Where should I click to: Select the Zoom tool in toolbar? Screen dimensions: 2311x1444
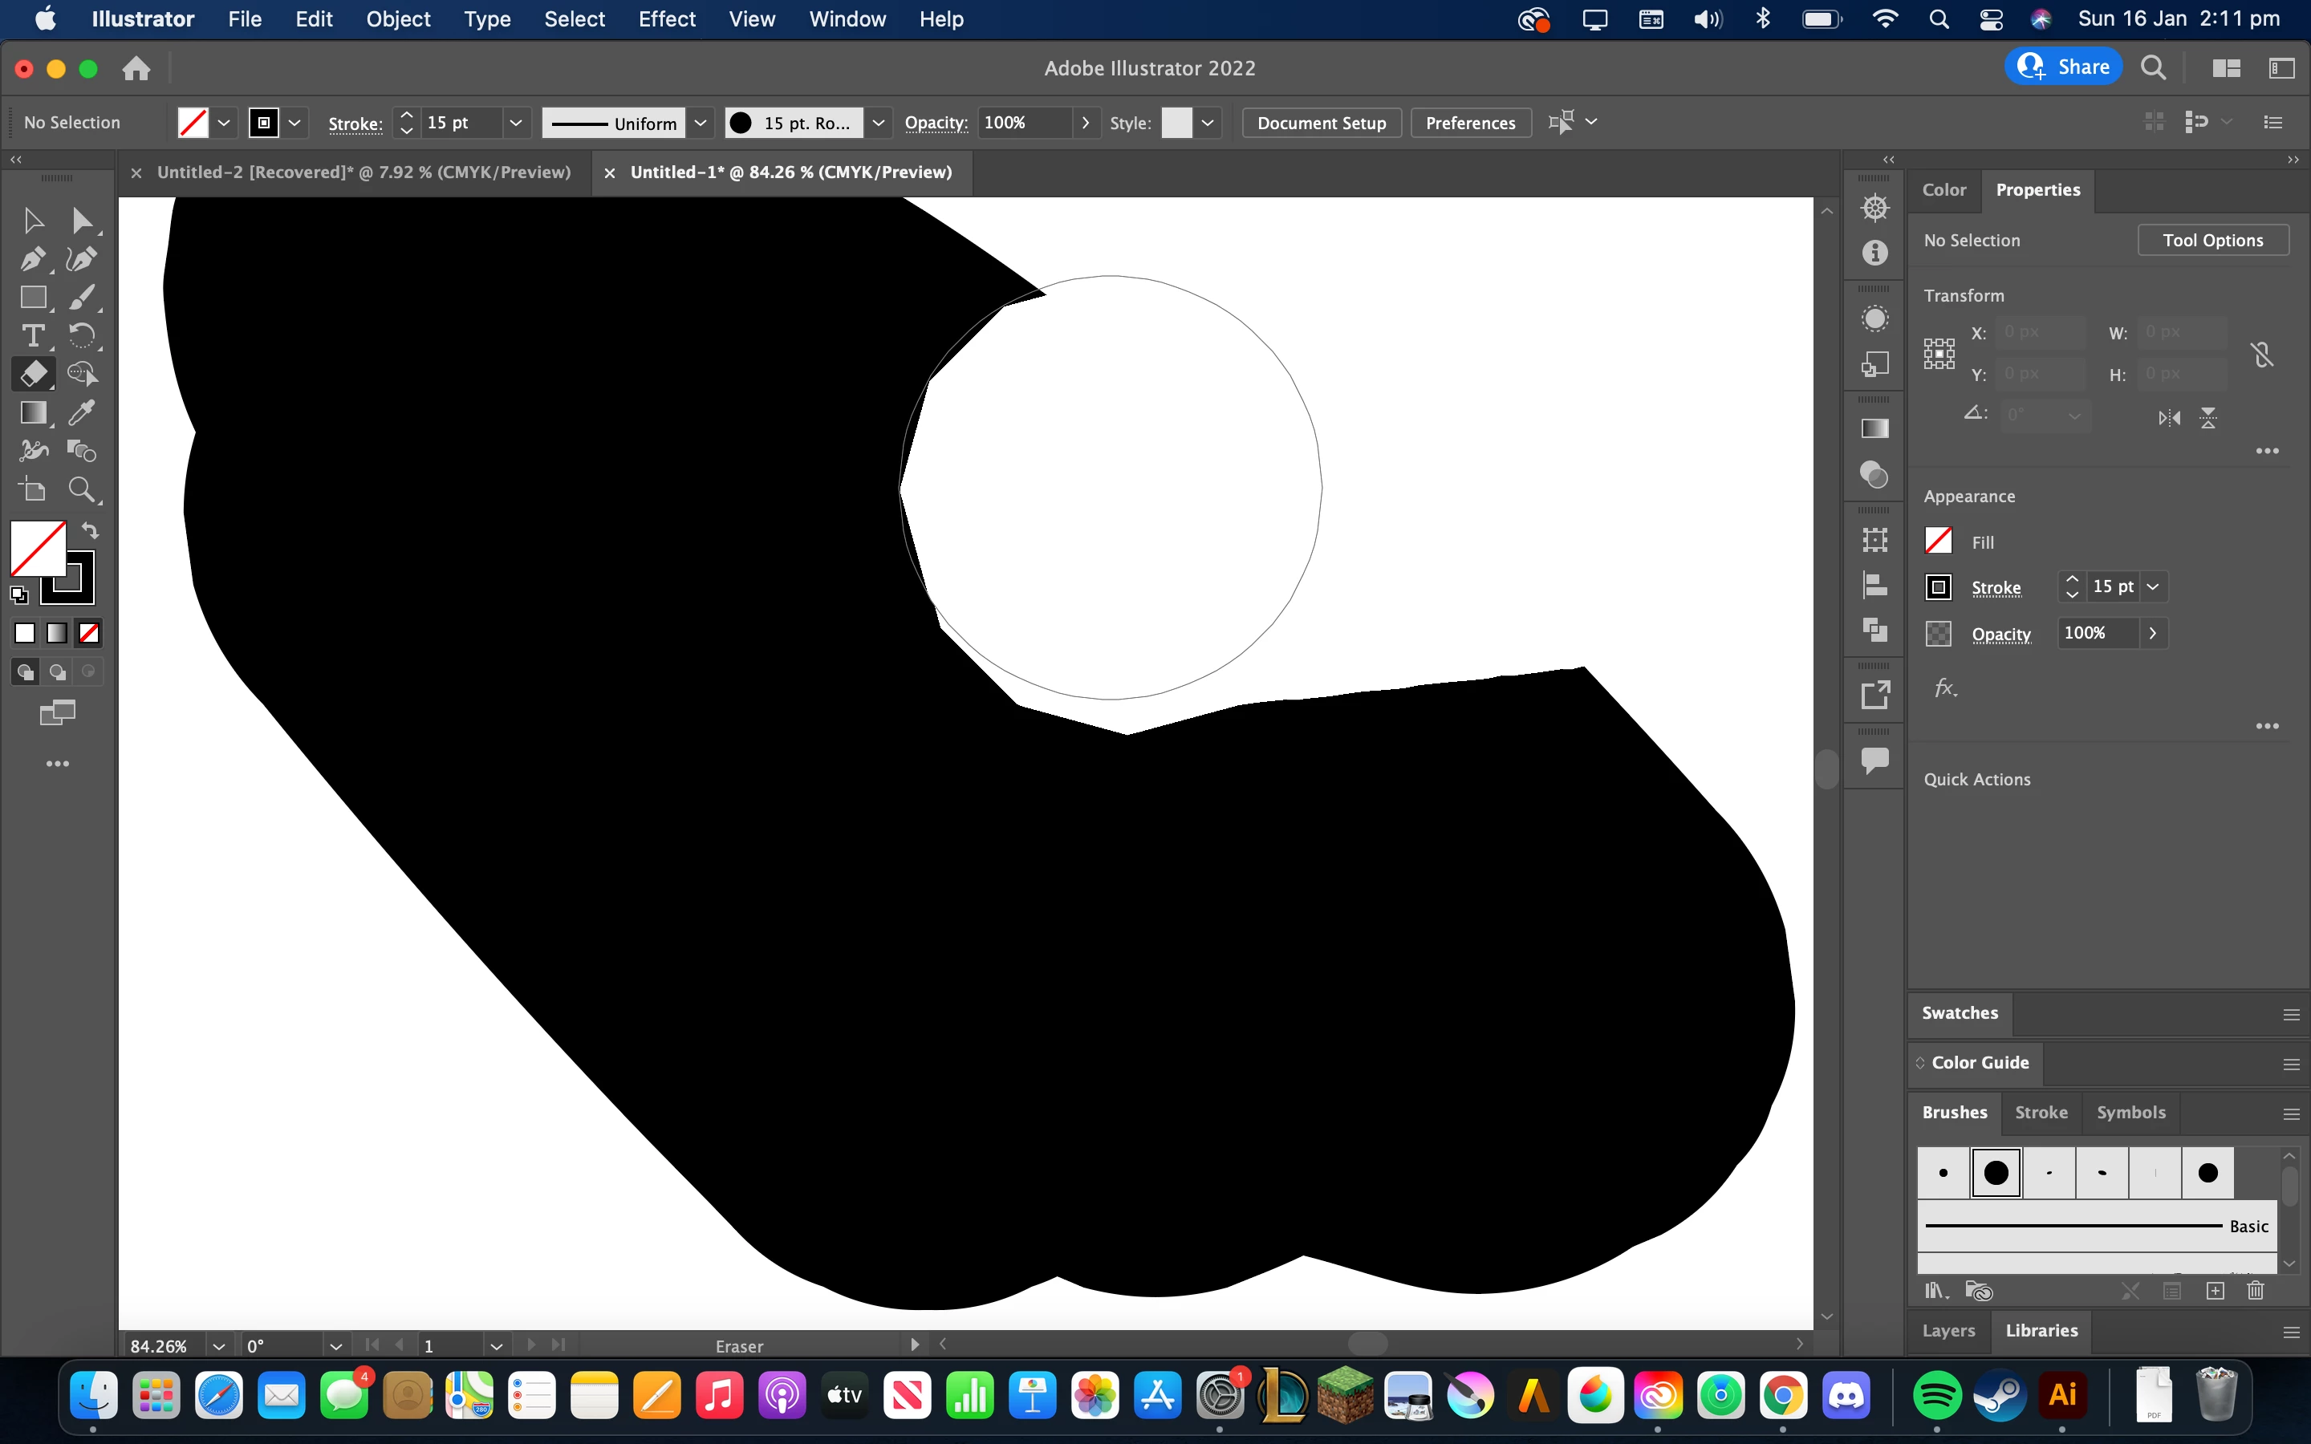coord(82,490)
